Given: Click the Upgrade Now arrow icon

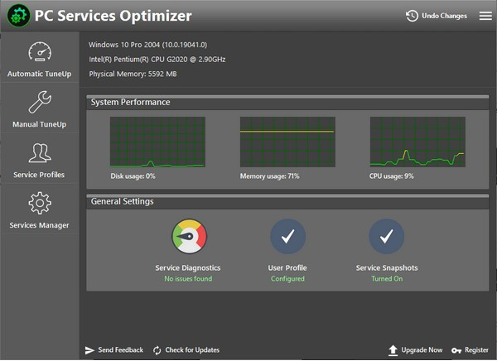Looking at the screenshot, I should (393, 350).
